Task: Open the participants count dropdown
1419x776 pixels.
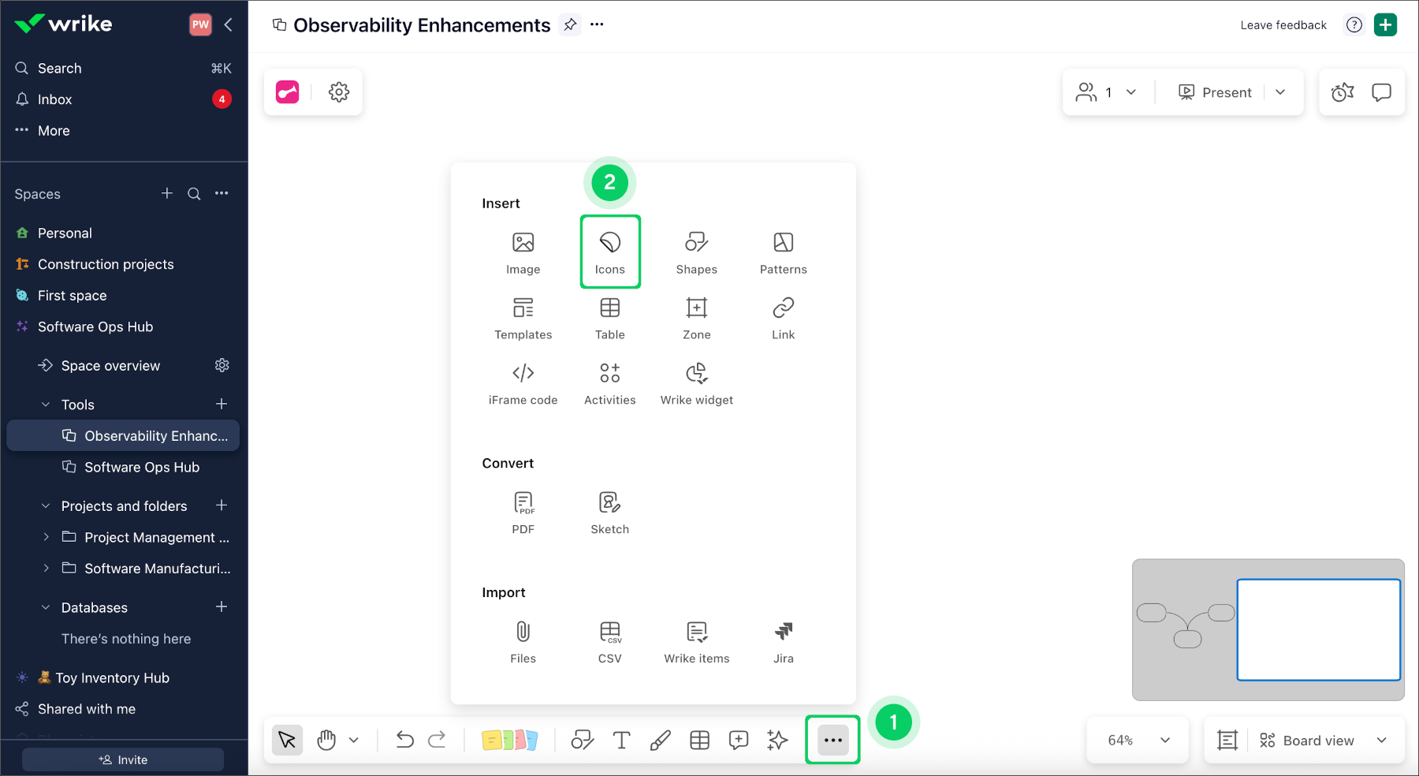Action: (x=1107, y=92)
